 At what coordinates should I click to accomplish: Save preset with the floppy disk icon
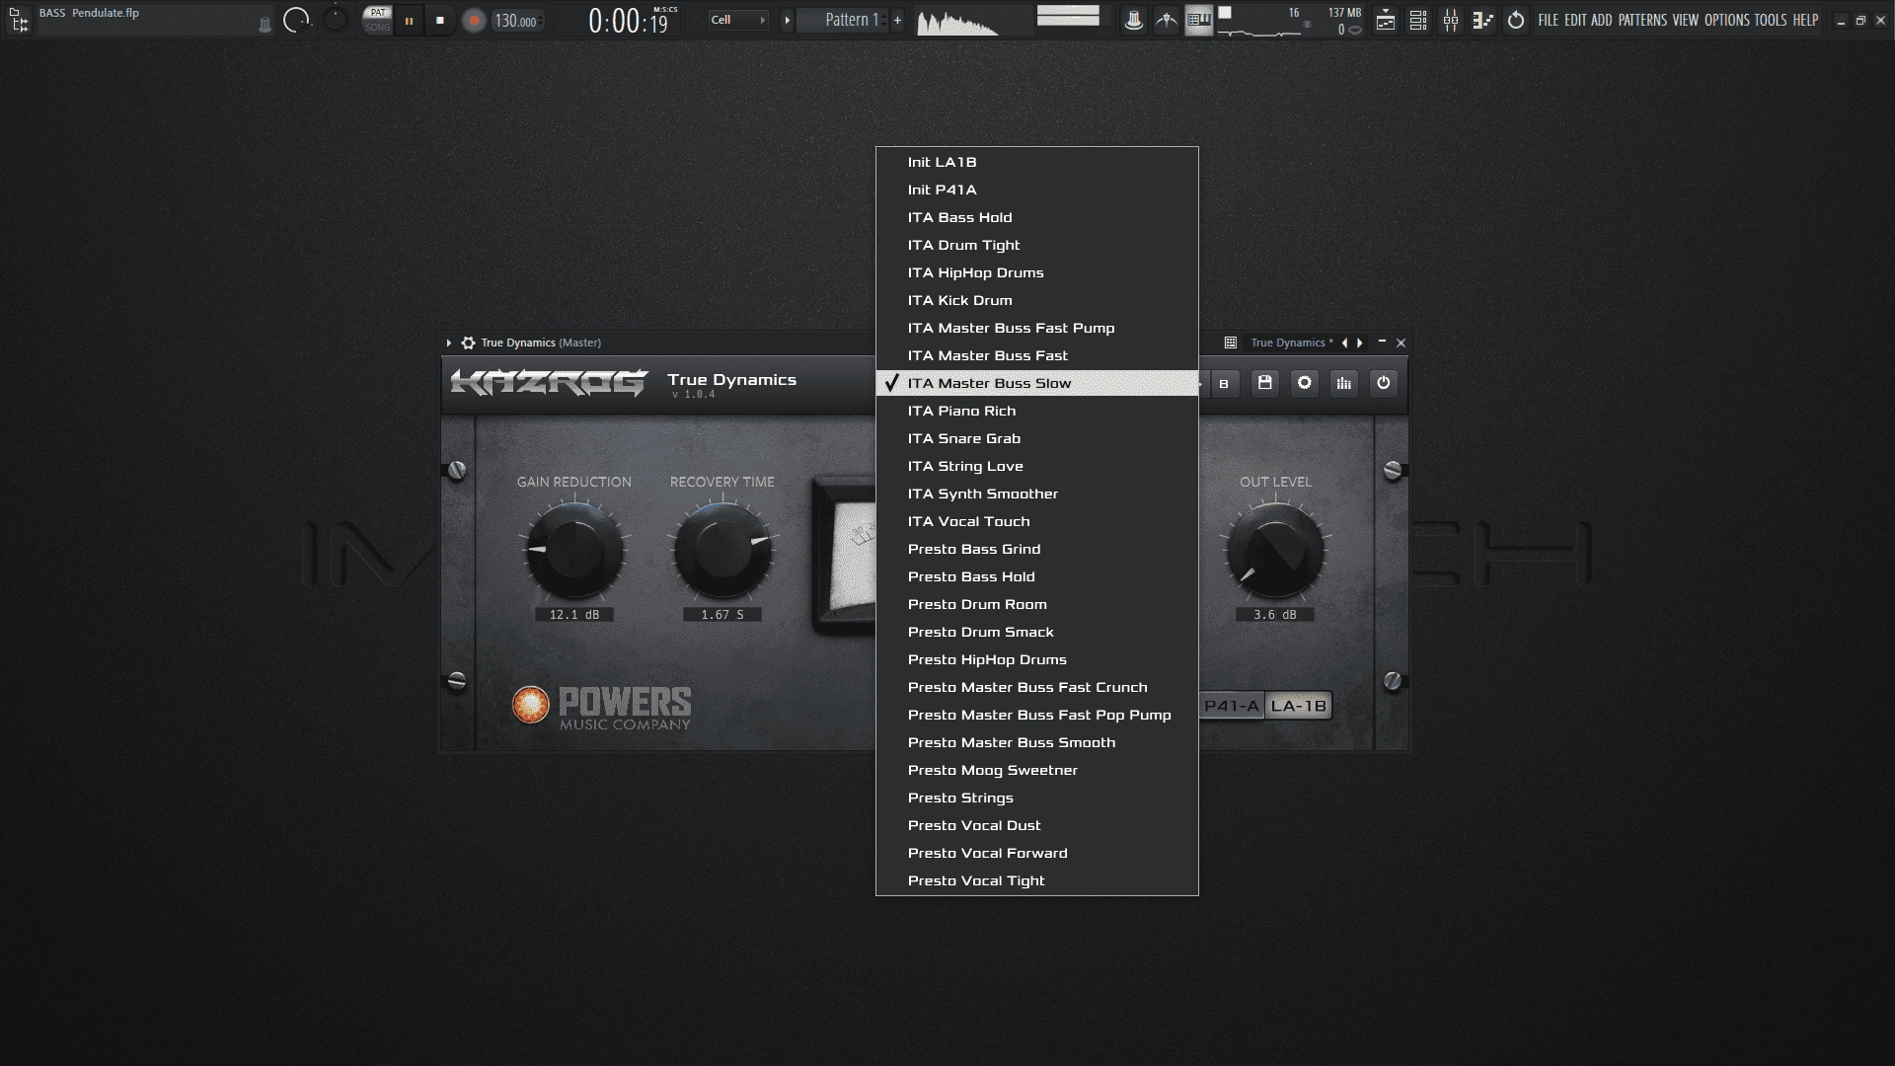(x=1265, y=383)
